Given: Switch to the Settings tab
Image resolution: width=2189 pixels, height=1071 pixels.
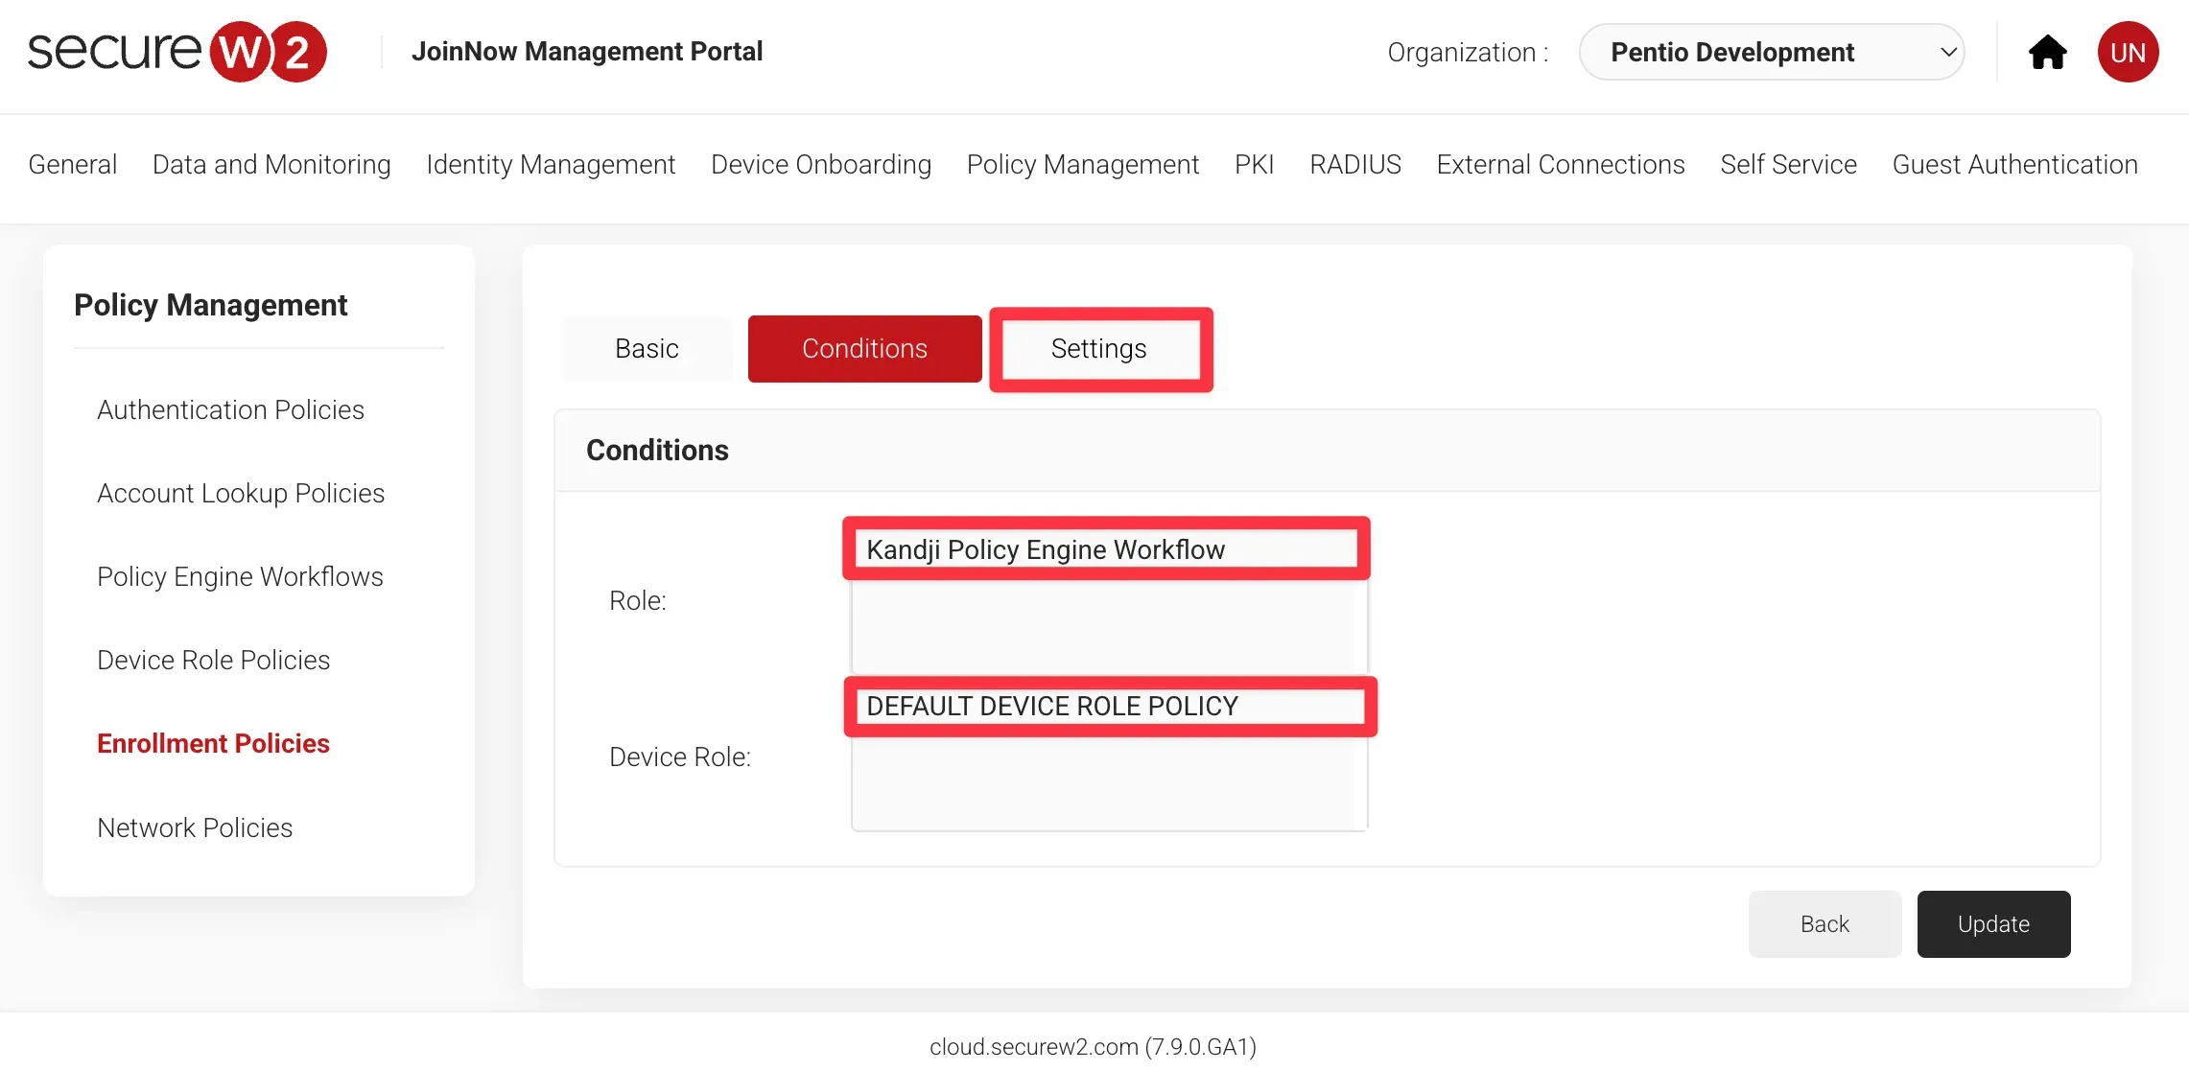Looking at the screenshot, I should click(1099, 349).
